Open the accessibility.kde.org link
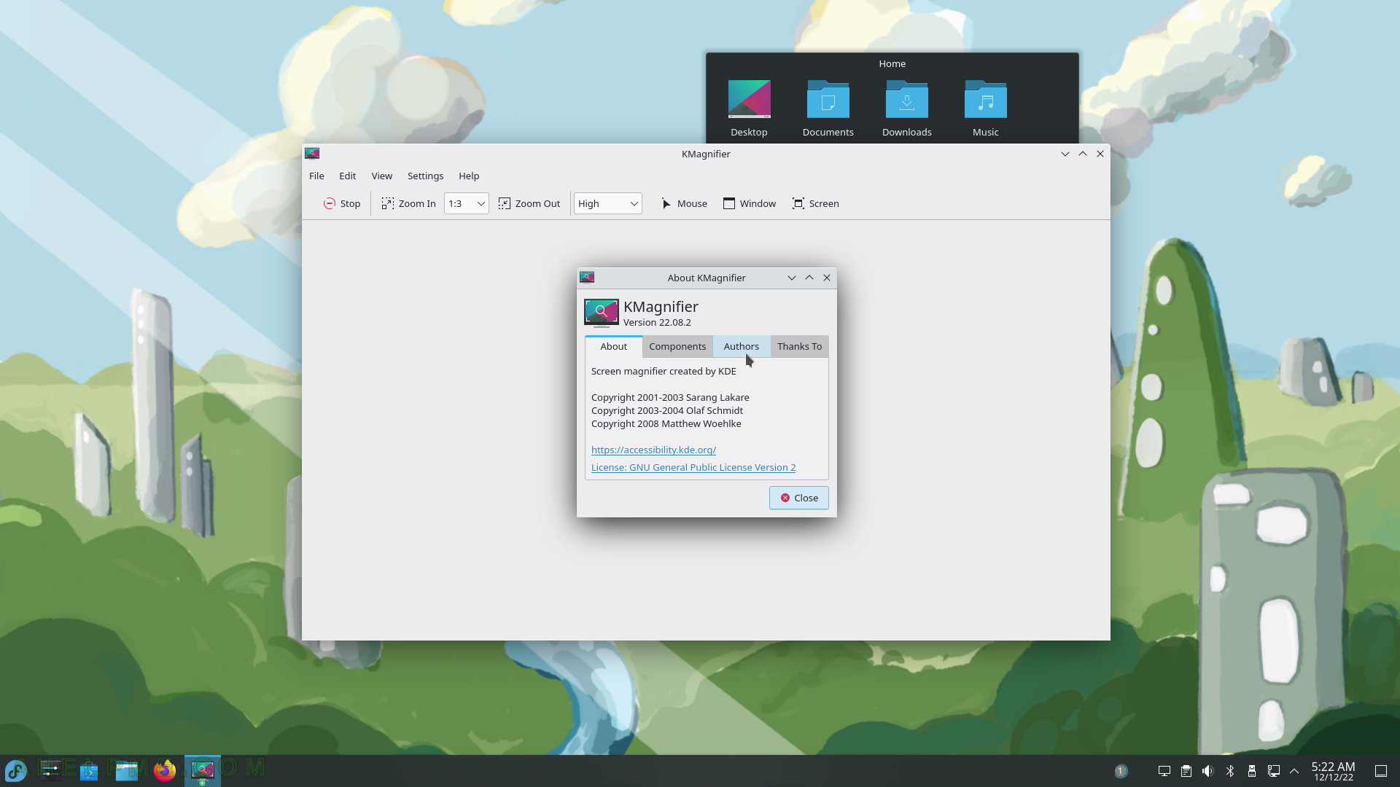The width and height of the screenshot is (1400, 787). pos(653,450)
